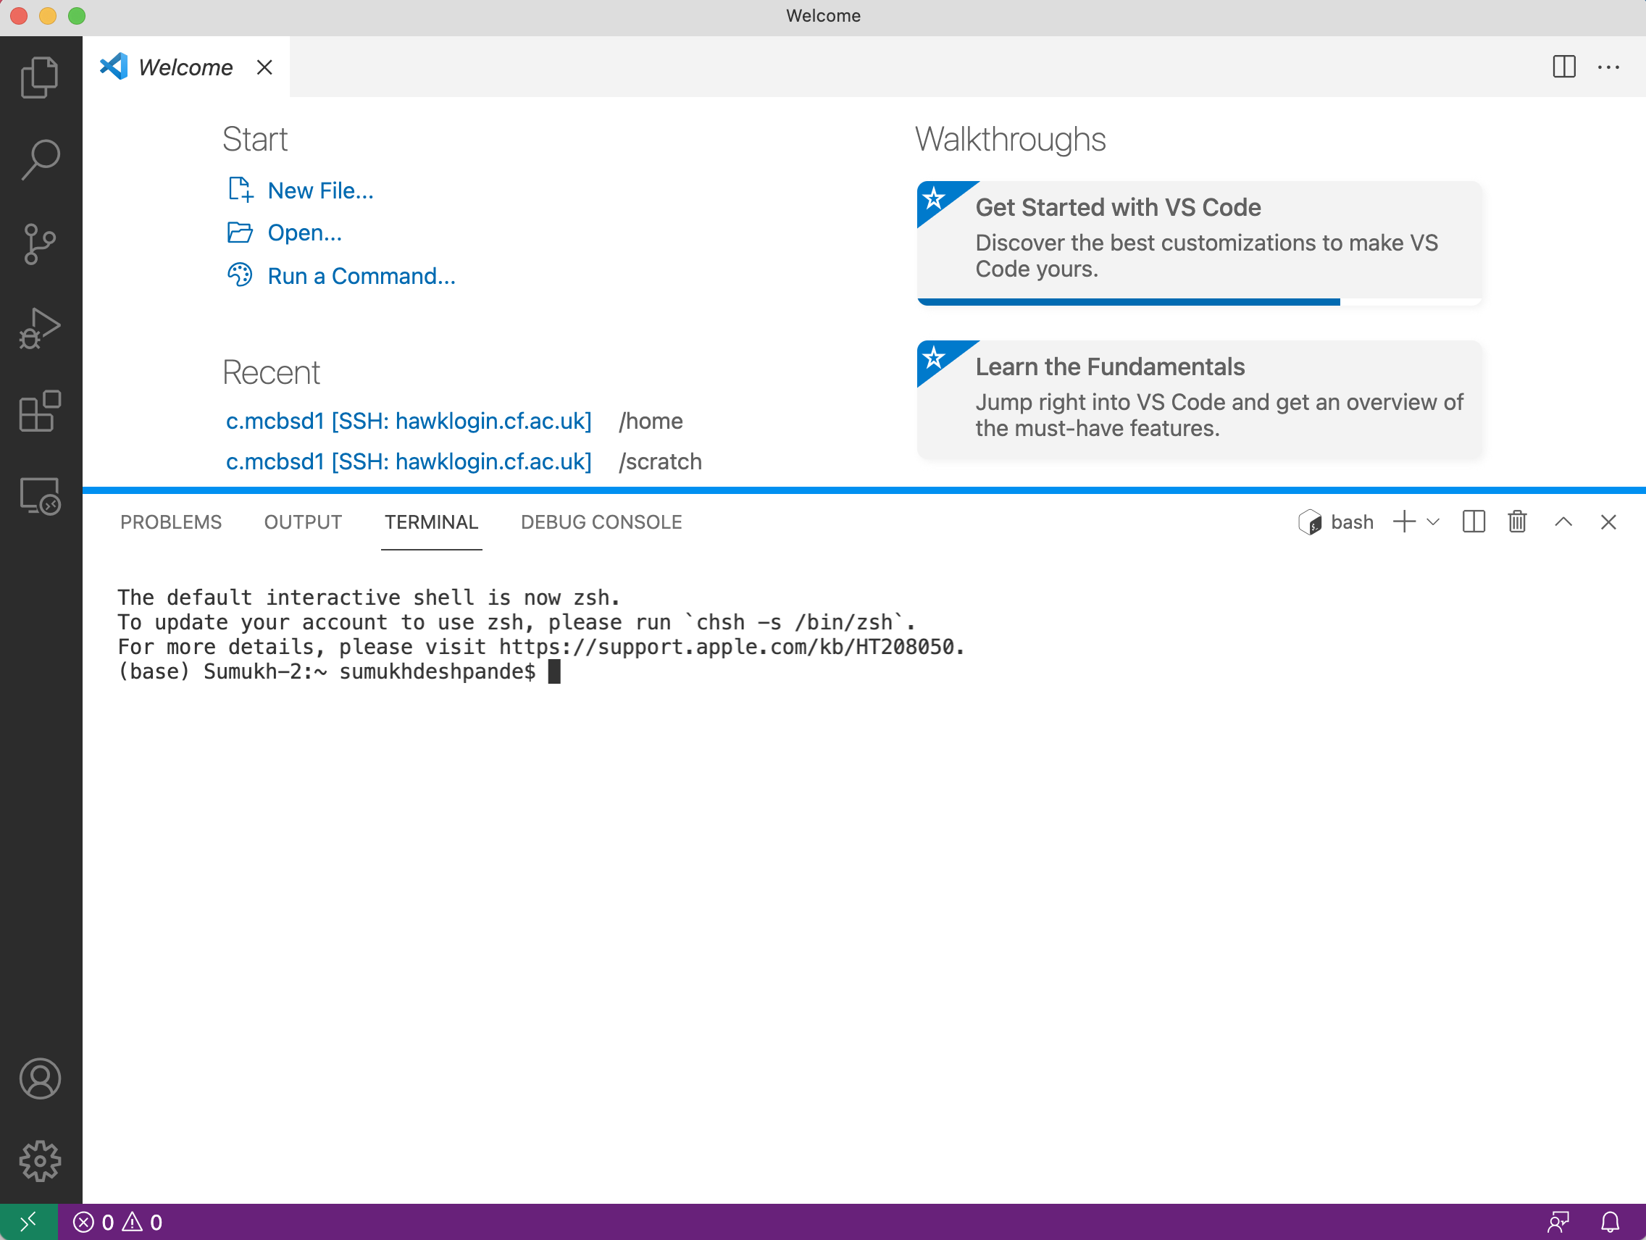Select the bash terminal label
Screen dimensions: 1646x1240
coord(1337,521)
